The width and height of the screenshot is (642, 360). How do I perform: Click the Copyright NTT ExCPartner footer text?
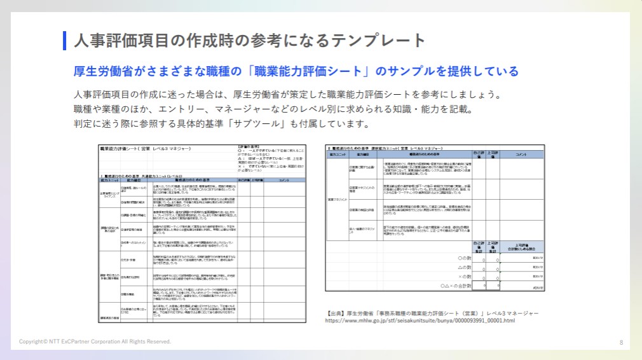pos(95,342)
